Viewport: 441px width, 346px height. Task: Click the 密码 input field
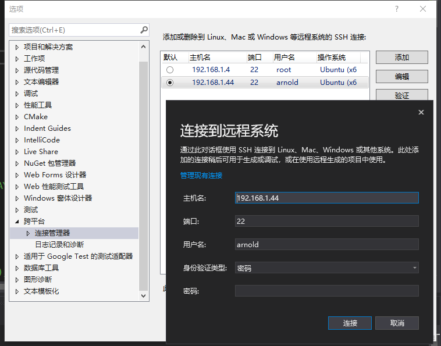(x=327, y=291)
